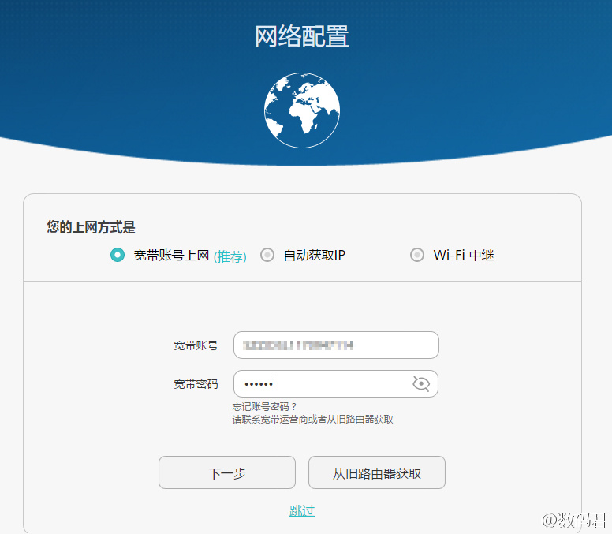
Task: Select the Wi-Fi 中继 radio button circle
Action: [x=417, y=255]
